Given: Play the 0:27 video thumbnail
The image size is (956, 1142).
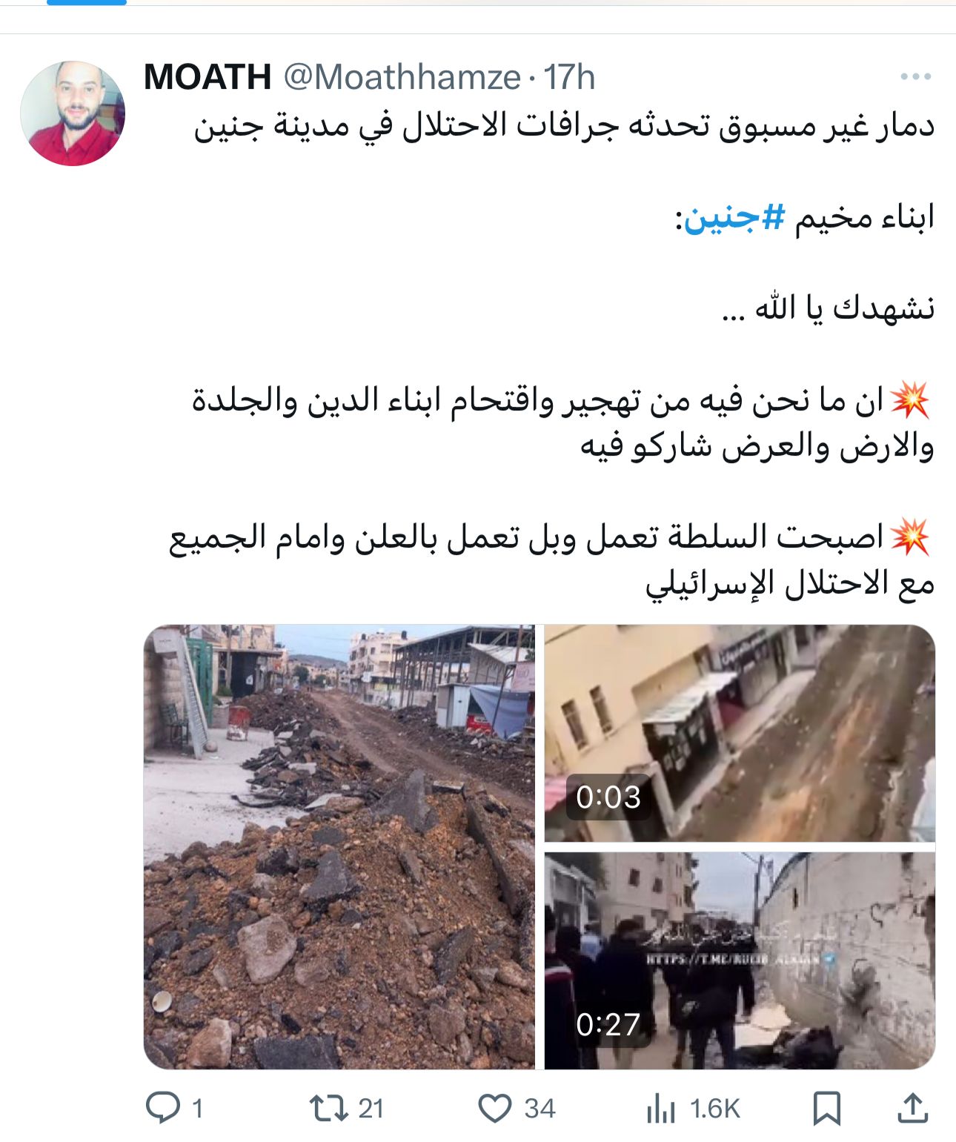Looking at the screenshot, I should click(x=740, y=960).
